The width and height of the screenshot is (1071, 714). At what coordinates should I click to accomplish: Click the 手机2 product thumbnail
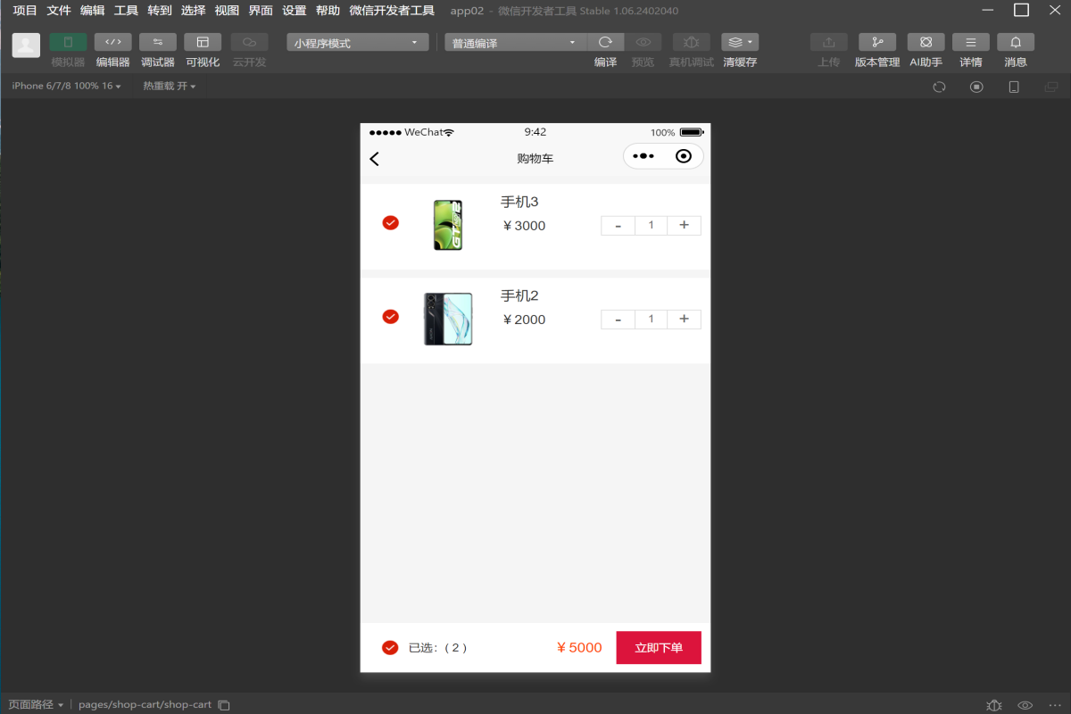(x=448, y=319)
